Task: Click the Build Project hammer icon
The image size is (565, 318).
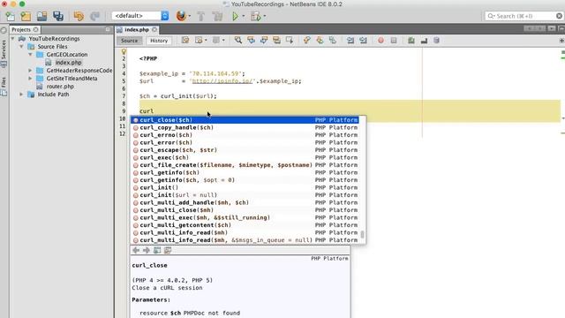Action: [x=201, y=16]
